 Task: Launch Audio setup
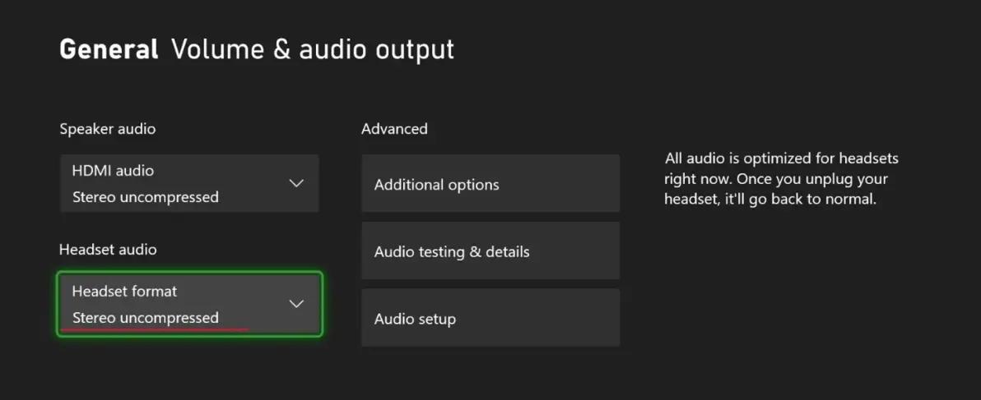click(490, 318)
